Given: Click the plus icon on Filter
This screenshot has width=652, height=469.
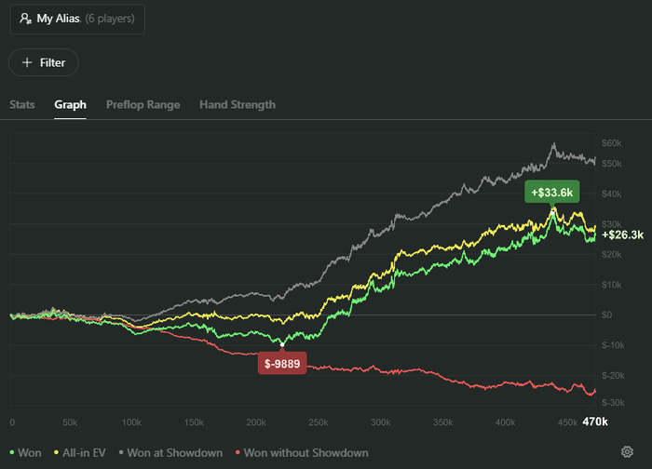Looking at the screenshot, I should pos(27,62).
